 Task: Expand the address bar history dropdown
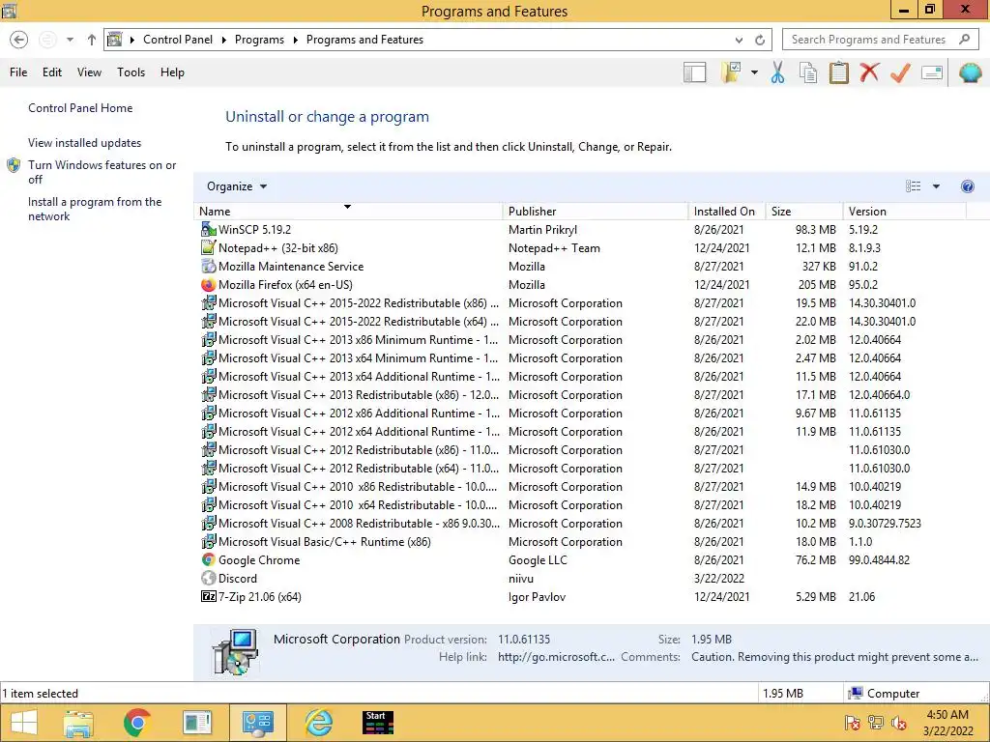739,40
